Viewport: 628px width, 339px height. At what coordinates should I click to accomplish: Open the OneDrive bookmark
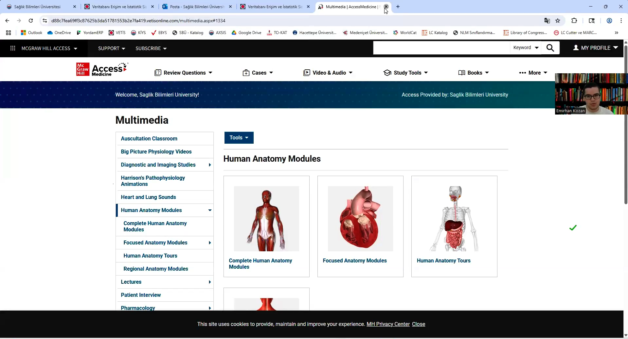click(x=59, y=33)
